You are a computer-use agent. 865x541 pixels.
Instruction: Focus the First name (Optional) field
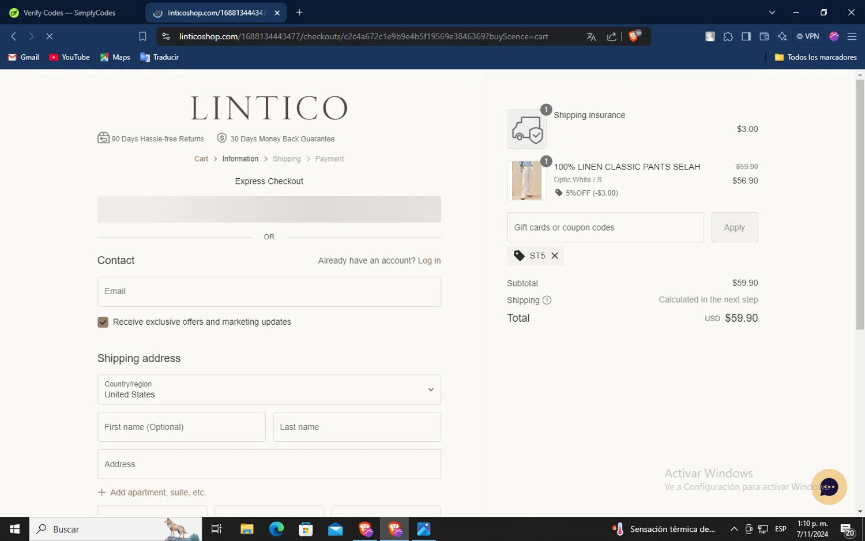pos(182,427)
